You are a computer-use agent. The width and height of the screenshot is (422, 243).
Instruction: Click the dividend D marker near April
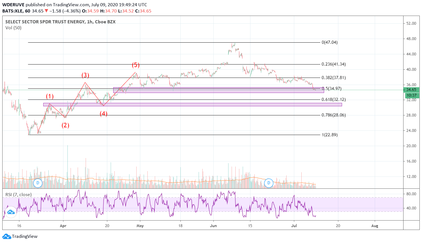[x=38, y=183]
